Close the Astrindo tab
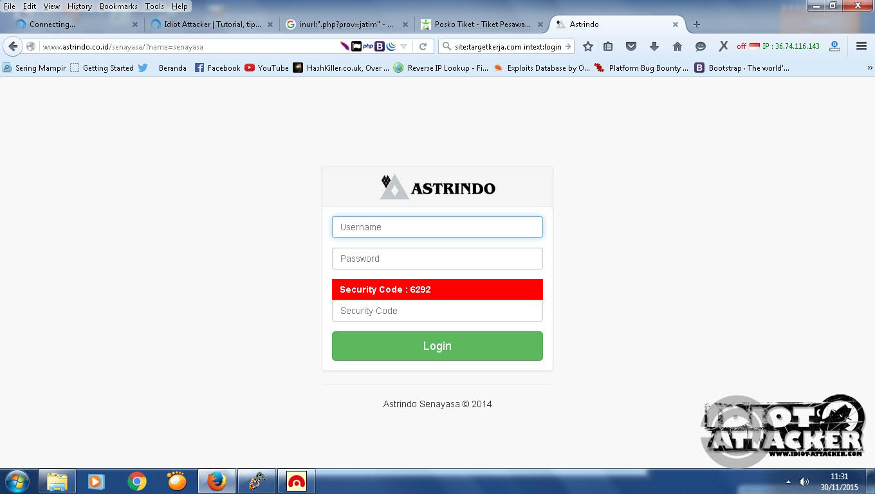Image resolution: width=875 pixels, height=494 pixels. click(x=676, y=24)
